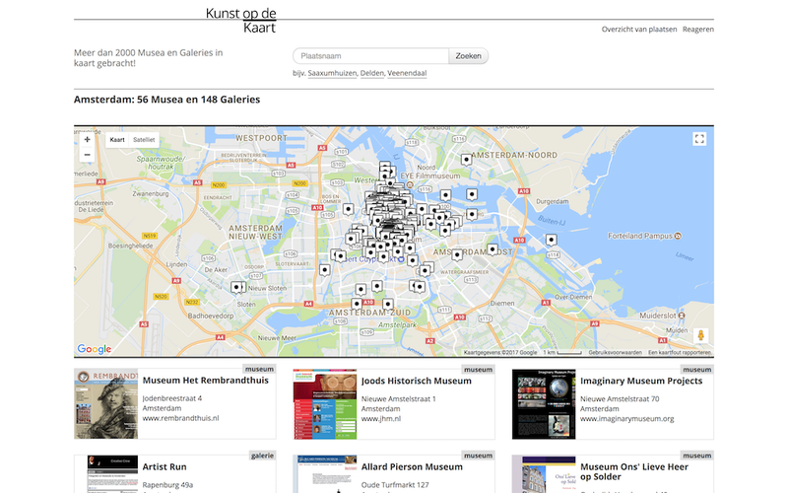
Task: Zoom out on the map
Action: 87,155
